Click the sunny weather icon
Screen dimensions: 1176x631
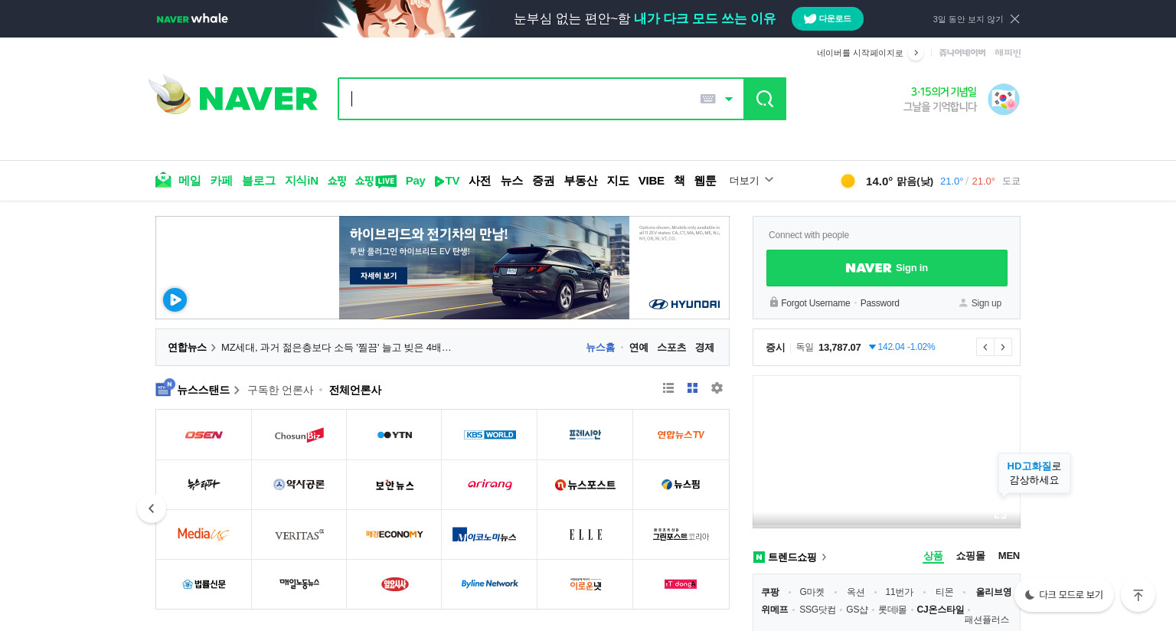pos(848,181)
